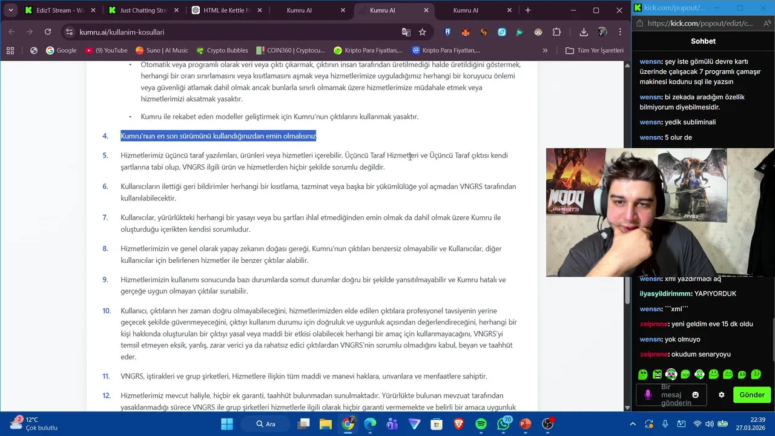Open Chrome three-dot menu
Screen dimensions: 775x436
[x=620, y=32]
